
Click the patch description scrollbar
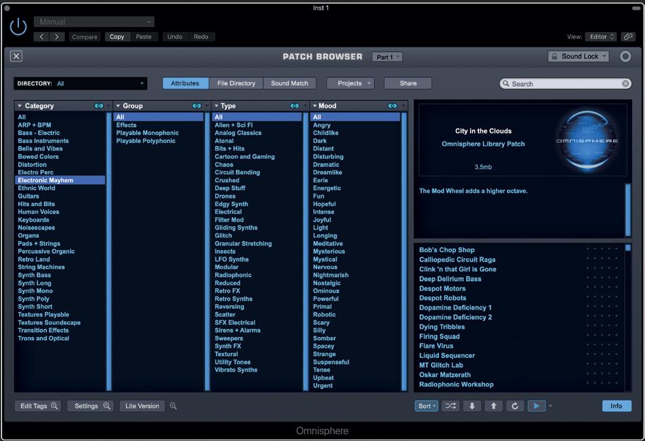point(627,210)
